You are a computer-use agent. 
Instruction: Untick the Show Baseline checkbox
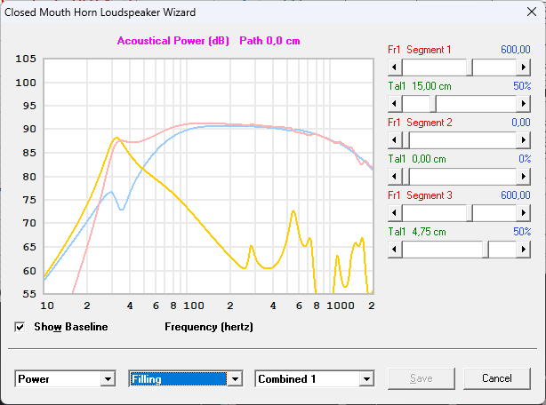coord(20,327)
